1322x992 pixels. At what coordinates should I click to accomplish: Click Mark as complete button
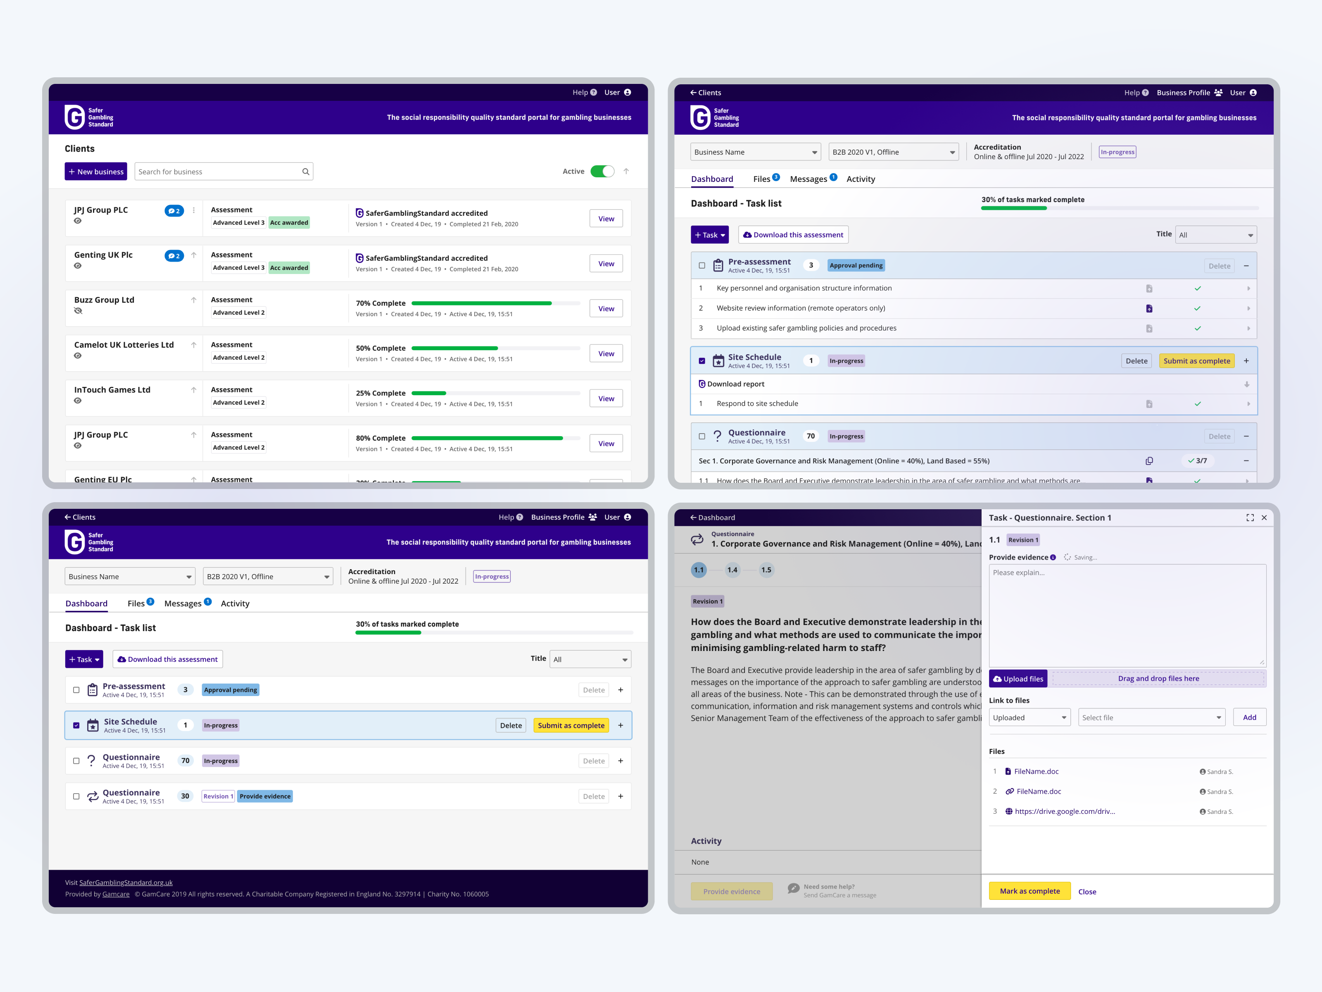tap(1029, 891)
